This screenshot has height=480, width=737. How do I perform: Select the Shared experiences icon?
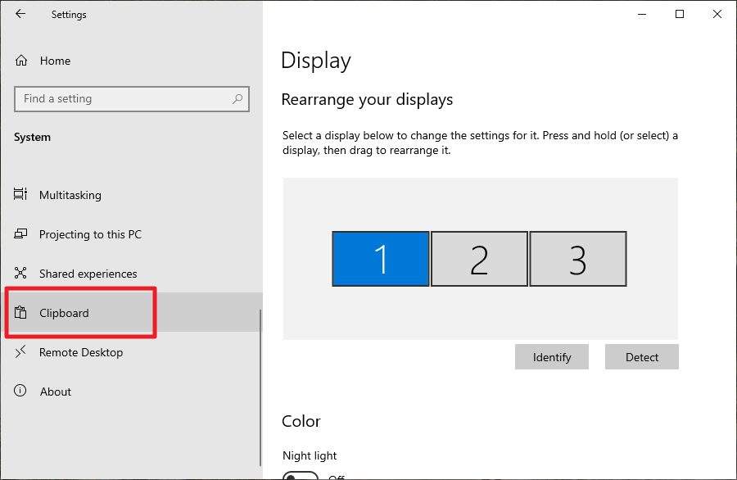pos(19,274)
